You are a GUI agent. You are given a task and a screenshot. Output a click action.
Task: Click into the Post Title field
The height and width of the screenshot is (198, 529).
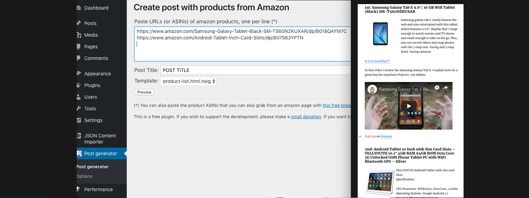[x=256, y=70]
